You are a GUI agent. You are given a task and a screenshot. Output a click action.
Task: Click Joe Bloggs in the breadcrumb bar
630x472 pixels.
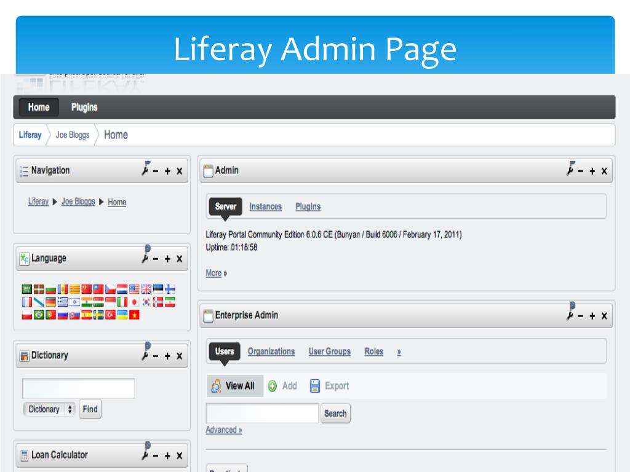[x=73, y=135]
